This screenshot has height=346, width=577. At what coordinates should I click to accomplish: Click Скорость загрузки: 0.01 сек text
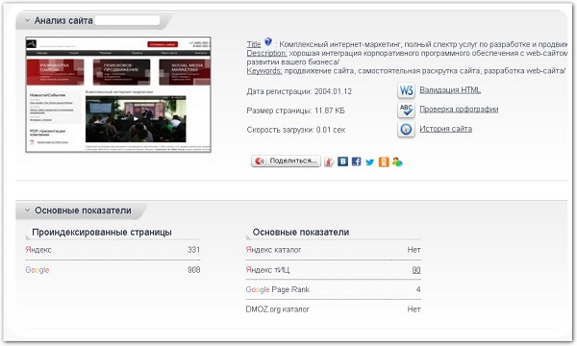pos(296,130)
